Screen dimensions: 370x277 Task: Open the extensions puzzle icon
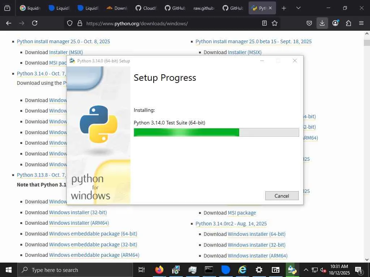point(348,23)
